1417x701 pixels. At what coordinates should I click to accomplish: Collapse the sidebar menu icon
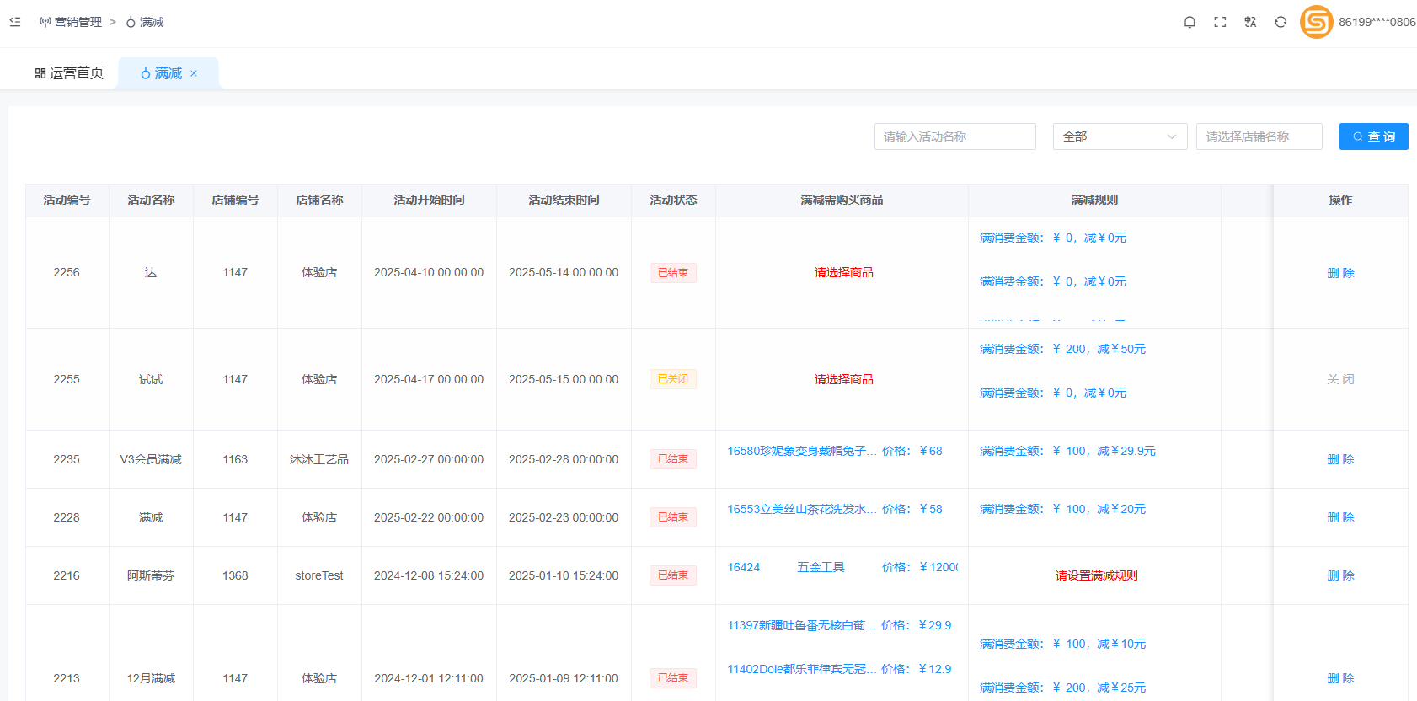coord(15,22)
